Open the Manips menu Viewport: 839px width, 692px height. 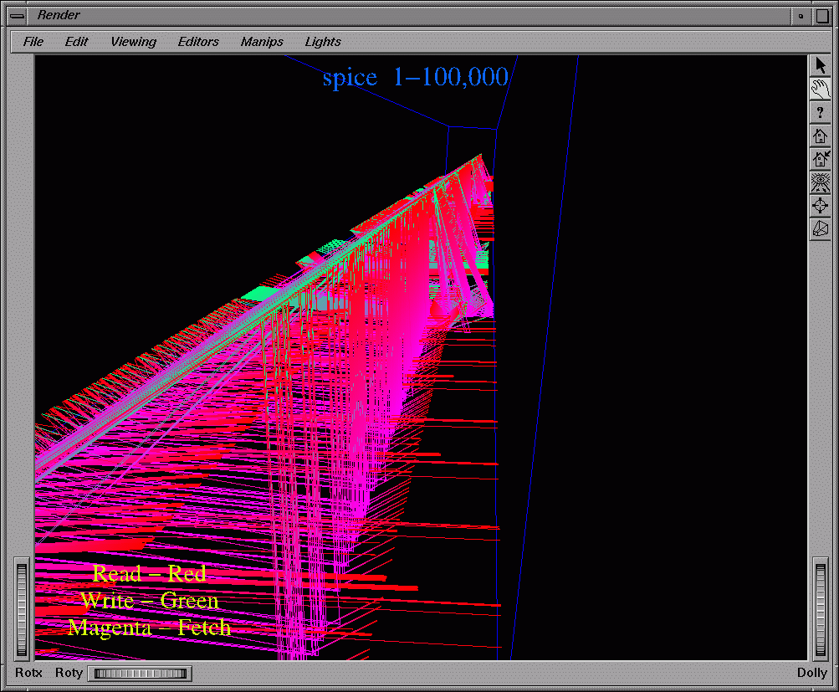click(262, 42)
